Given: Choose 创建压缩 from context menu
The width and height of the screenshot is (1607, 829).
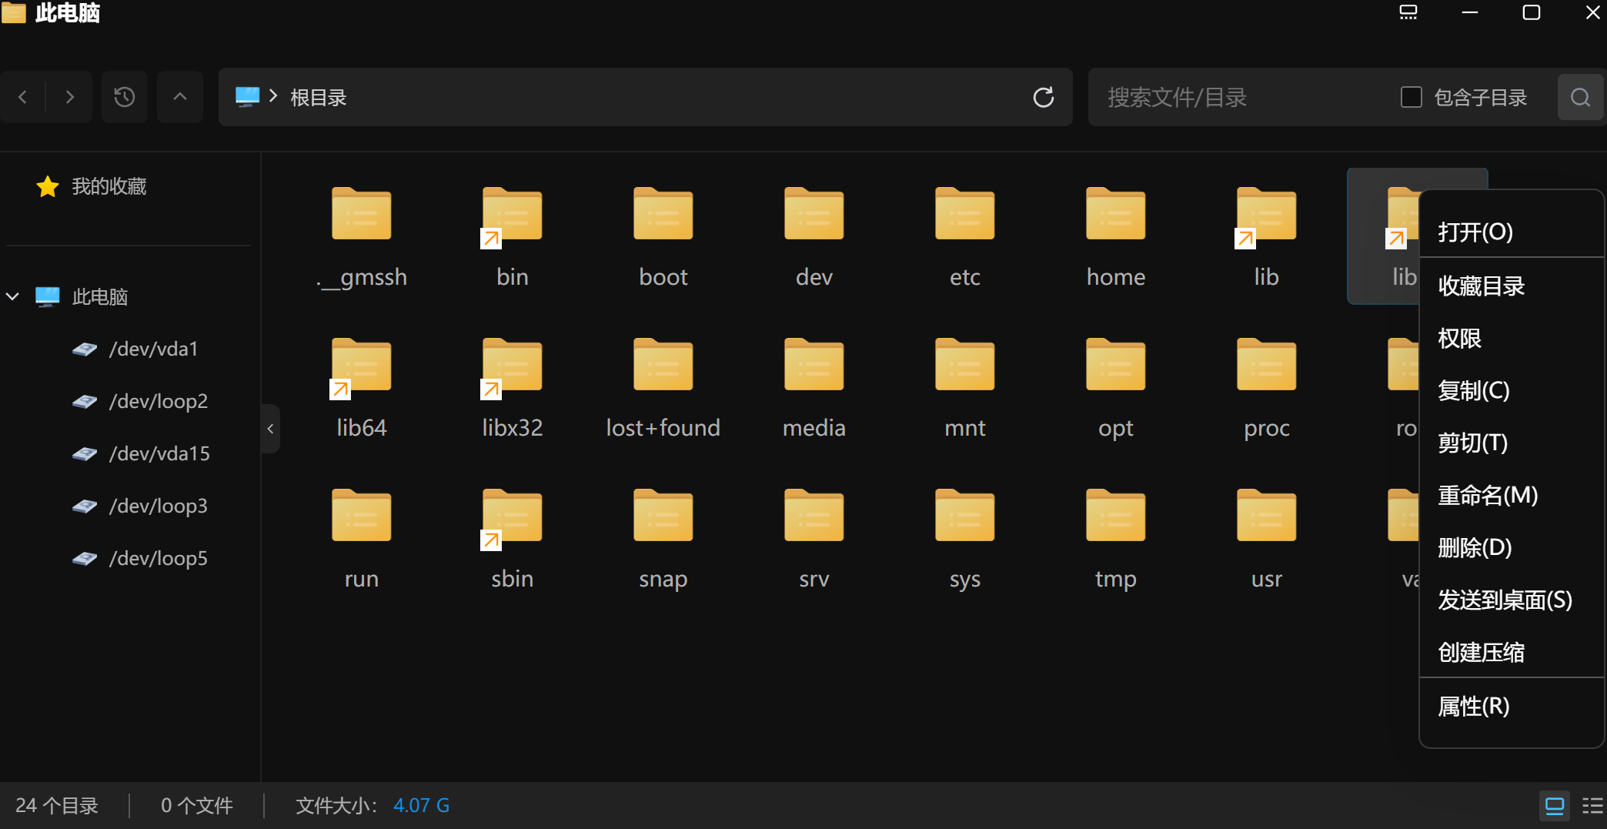Looking at the screenshot, I should (1481, 652).
